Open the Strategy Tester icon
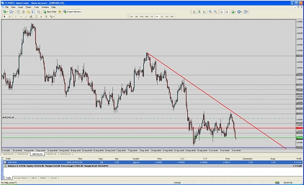This screenshot has height=185, width=304. [x=38, y=12]
